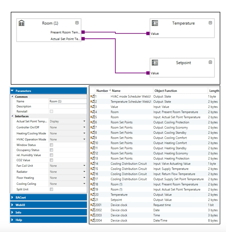Click the purple Present Room Temperature output port

pyautogui.click(x=83, y=32)
